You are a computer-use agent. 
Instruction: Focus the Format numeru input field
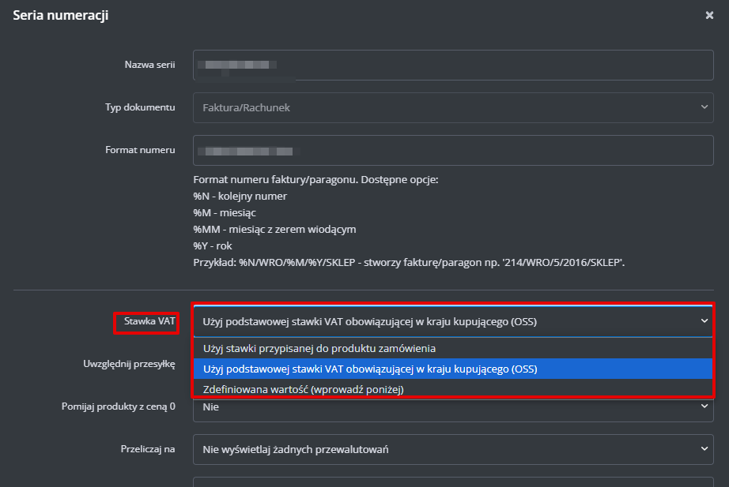[x=452, y=150]
